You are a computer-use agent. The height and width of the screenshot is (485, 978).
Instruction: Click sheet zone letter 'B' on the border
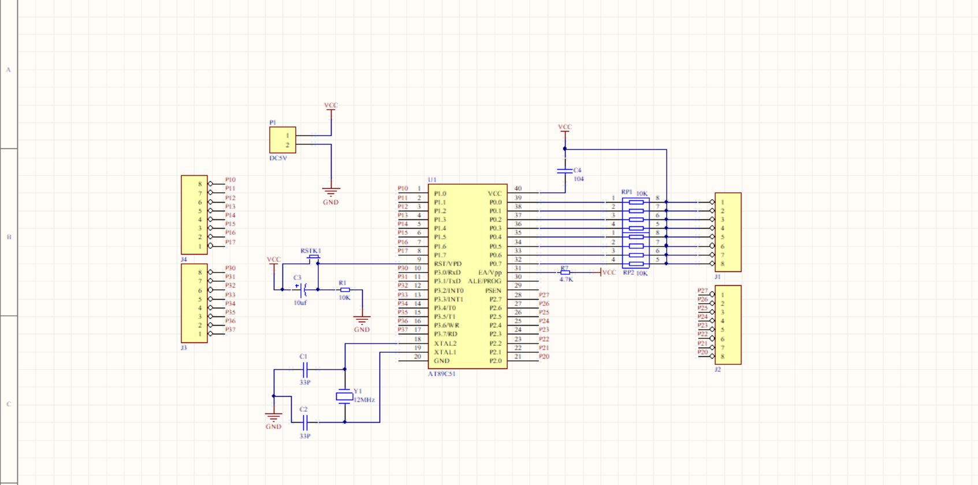[x=9, y=237]
